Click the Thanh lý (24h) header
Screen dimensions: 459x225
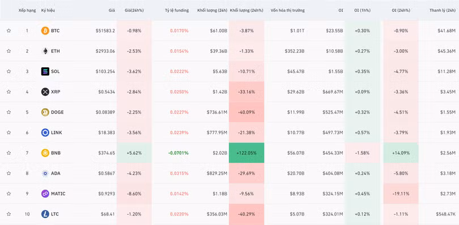tap(443, 11)
